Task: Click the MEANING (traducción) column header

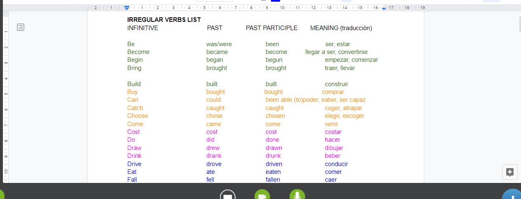Action: point(341,28)
